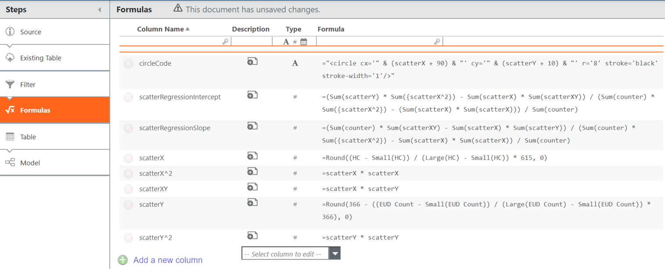
Task: Click the Formulas square-root icon
Action: [10, 110]
